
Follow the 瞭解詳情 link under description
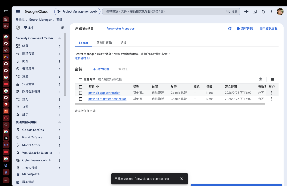[82, 58]
